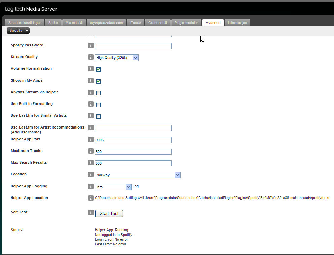Click the Start Test button
Image resolution: width=334 pixels, height=255 pixels.
(x=109, y=213)
